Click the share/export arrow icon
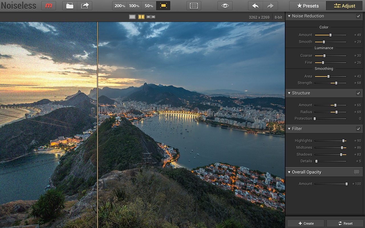 pyautogui.click(x=85, y=6)
